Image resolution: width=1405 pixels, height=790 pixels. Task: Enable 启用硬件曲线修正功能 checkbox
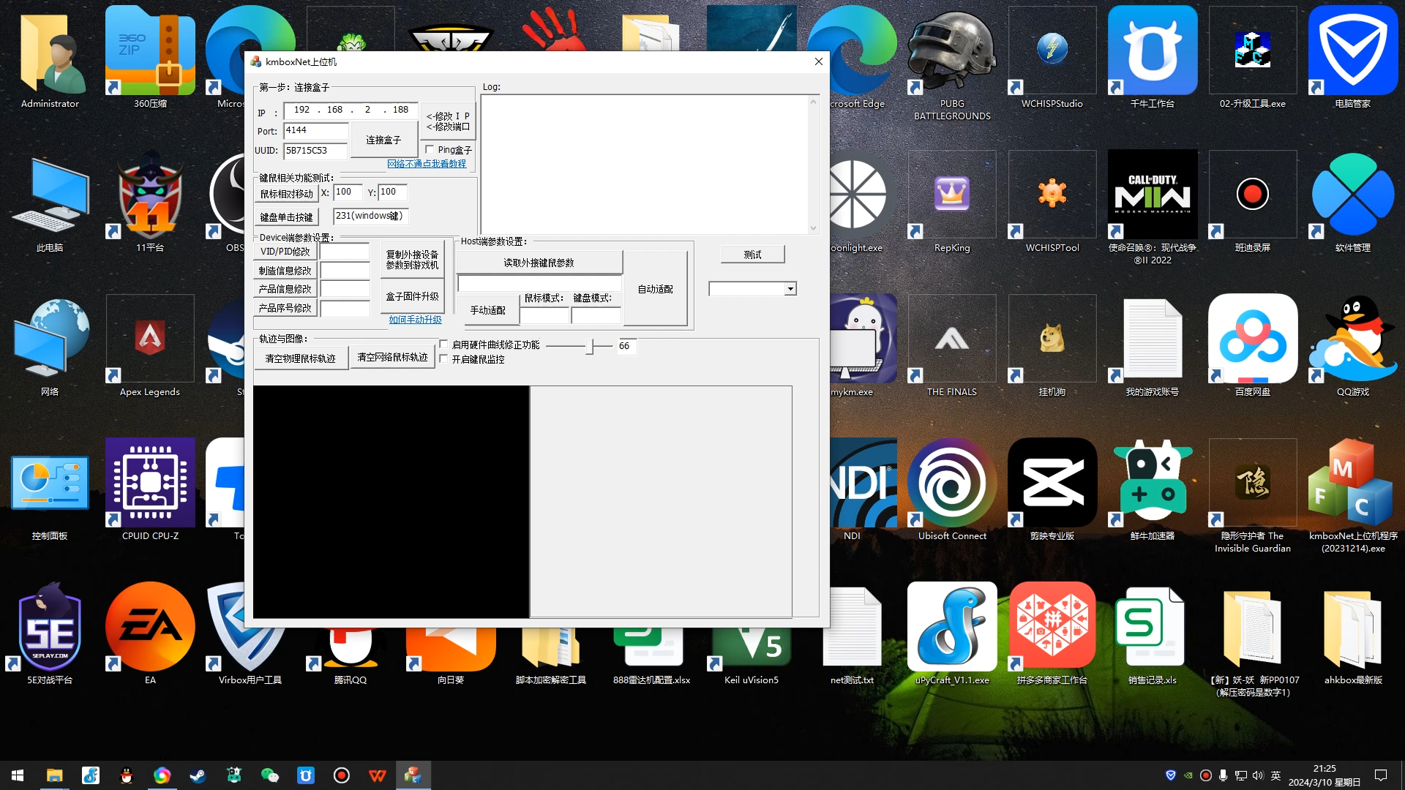point(443,345)
